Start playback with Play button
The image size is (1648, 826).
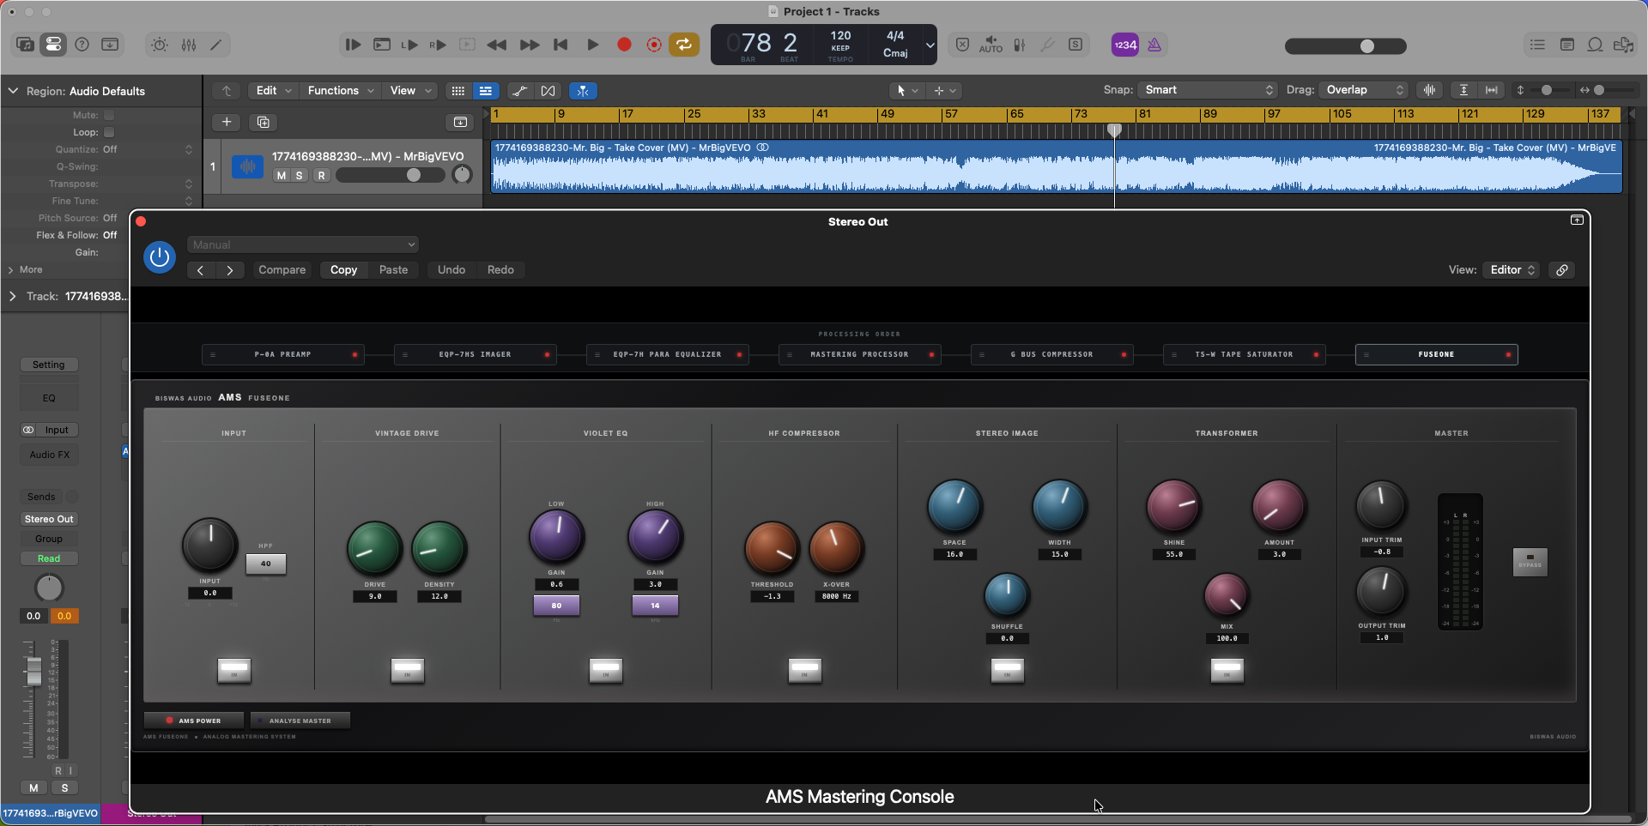[592, 45]
